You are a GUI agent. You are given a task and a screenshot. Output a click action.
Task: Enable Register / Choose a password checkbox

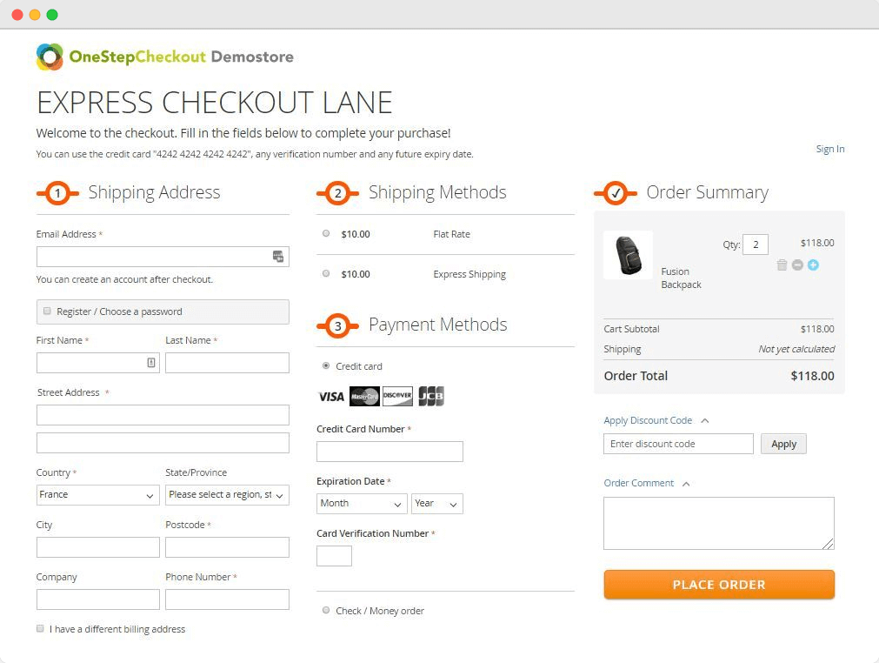pyautogui.click(x=47, y=311)
